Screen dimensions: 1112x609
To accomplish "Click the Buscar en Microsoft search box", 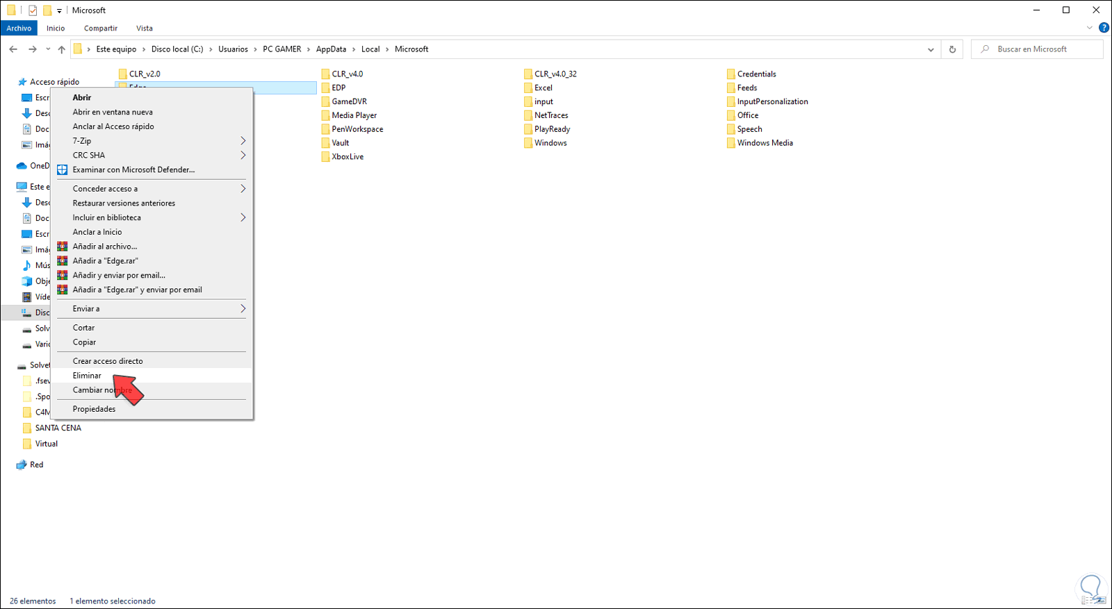I will 1037,49.
